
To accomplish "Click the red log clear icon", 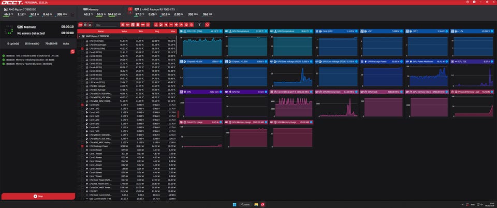I will tap(72, 52).
